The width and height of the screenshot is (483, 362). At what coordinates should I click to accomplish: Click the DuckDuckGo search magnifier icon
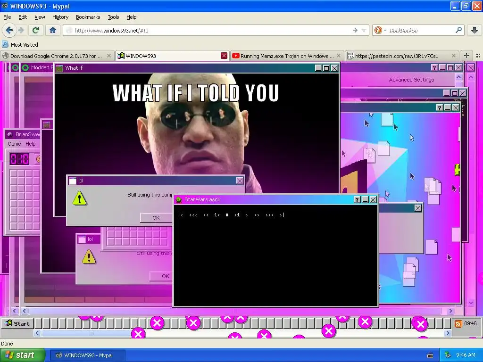(x=458, y=30)
